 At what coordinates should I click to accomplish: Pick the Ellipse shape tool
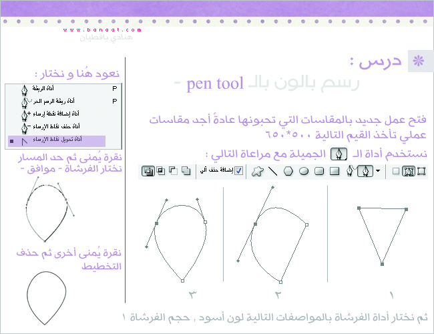[303, 171]
